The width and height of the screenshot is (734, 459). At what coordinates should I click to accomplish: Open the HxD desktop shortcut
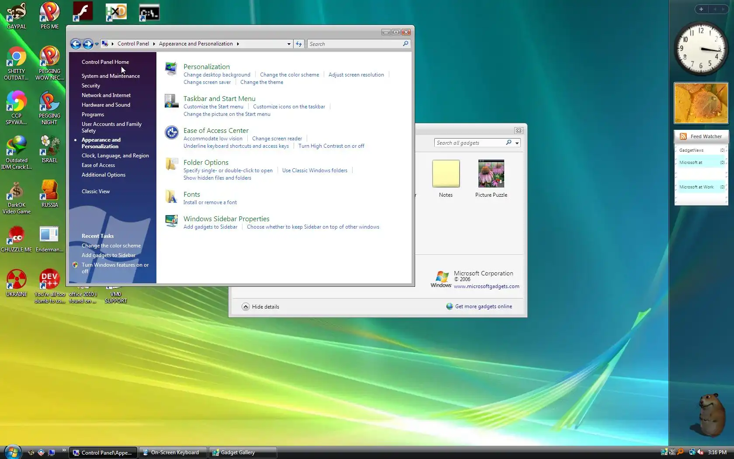pos(116,12)
